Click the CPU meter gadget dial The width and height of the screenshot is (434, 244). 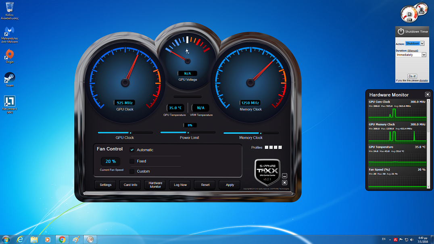tap(409, 15)
